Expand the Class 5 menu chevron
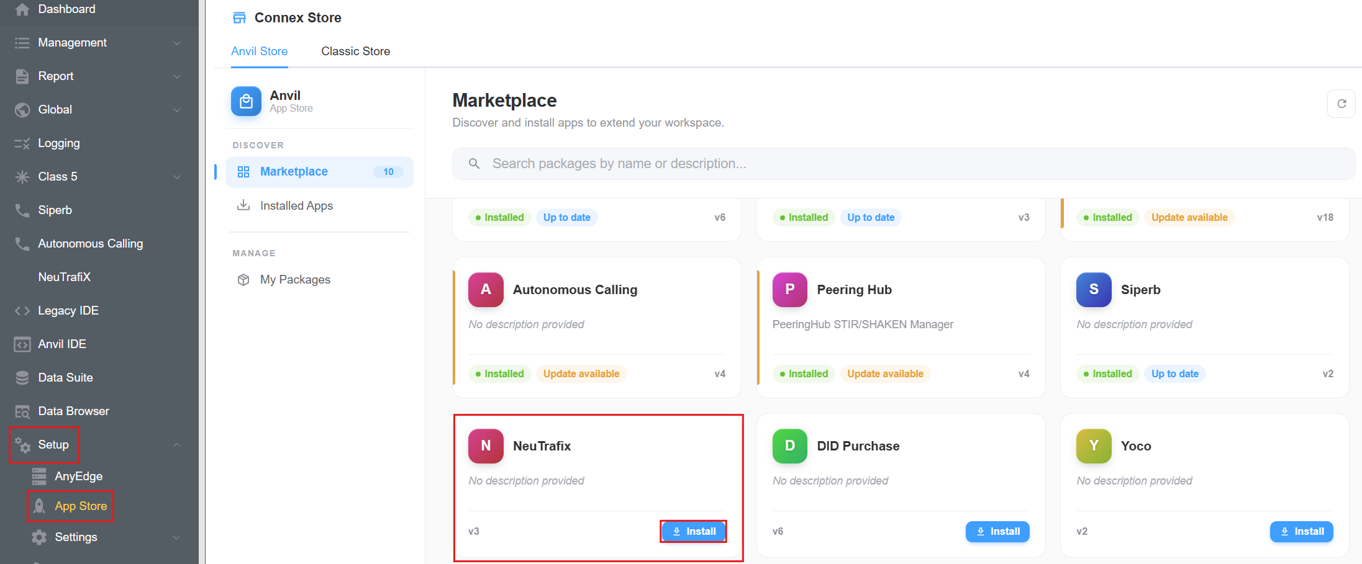This screenshot has width=1362, height=564. coord(177,177)
